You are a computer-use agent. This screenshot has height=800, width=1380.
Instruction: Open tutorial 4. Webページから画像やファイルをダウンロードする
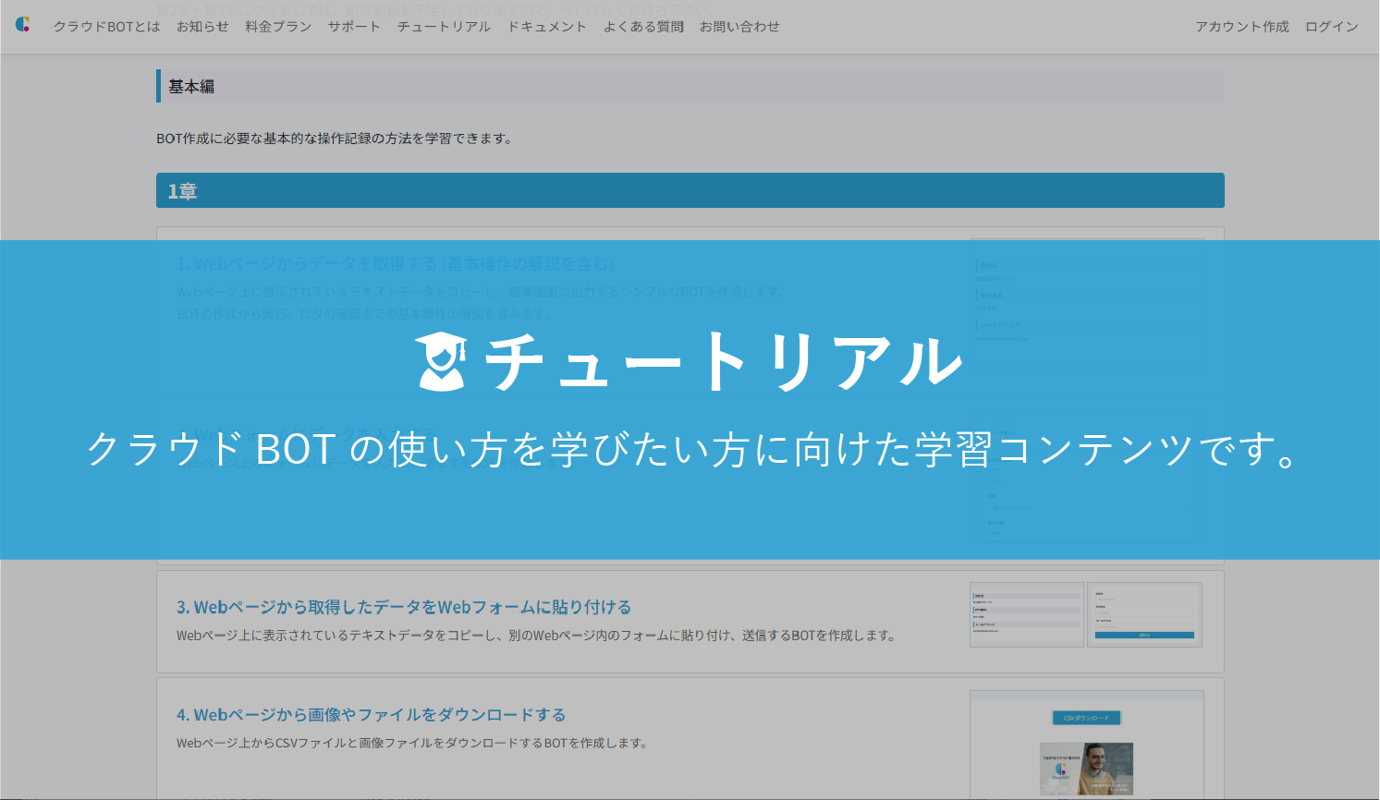tap(371, 714)
